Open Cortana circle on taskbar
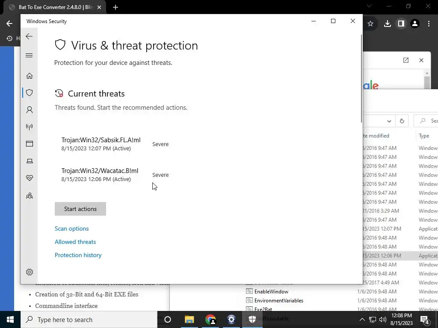The image size is (438, 328). click(x=168, y=319)
